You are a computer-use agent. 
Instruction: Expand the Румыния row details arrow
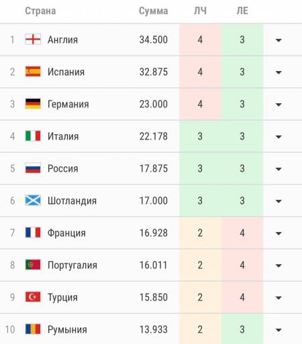pyautogui.click(x=279, y=330)
